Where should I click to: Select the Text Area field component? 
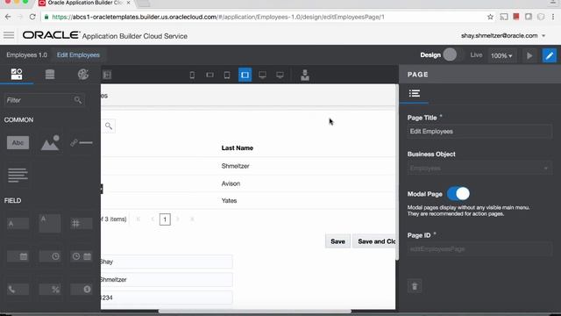coord(50,224)
